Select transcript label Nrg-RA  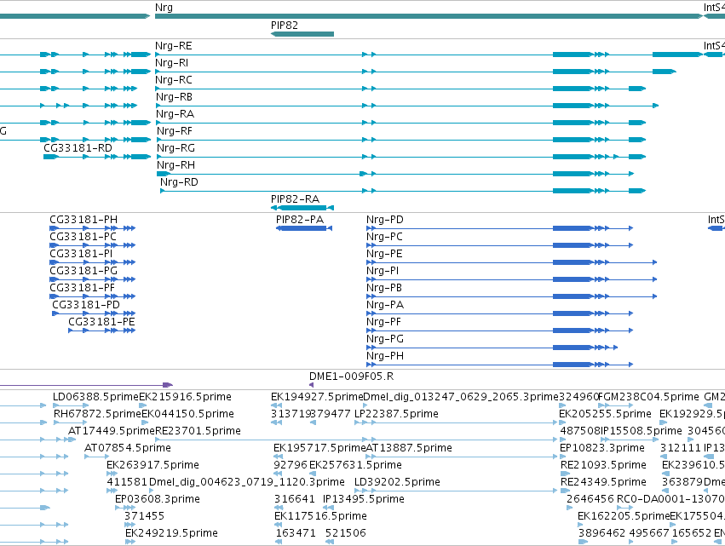pos(175,114)
